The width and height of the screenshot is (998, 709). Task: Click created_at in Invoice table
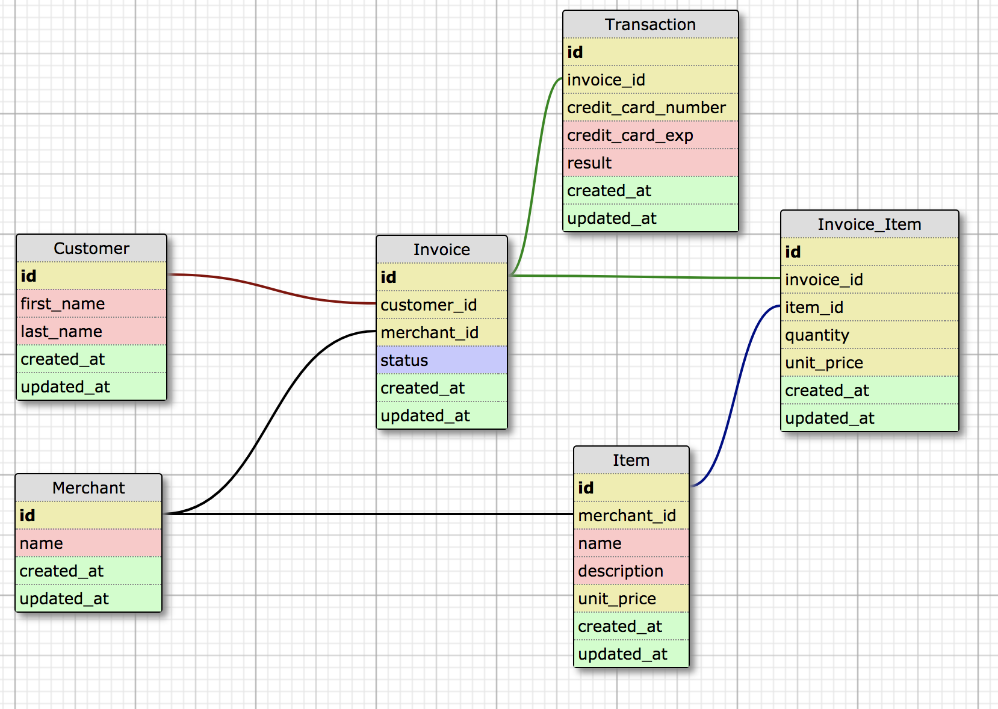pos(442,388)
